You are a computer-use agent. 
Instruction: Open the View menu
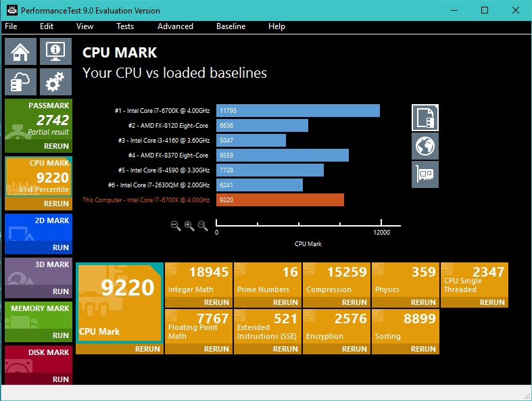[84, 26]
